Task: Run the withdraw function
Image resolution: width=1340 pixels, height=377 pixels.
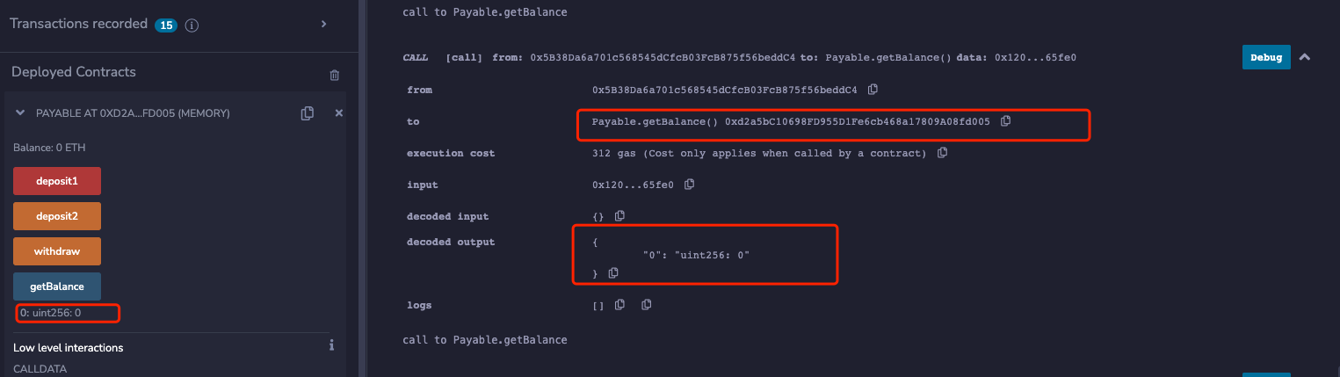Action: click(57, 251)
